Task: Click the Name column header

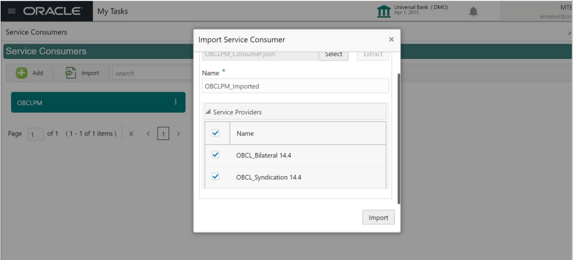Action: point(245,134)
